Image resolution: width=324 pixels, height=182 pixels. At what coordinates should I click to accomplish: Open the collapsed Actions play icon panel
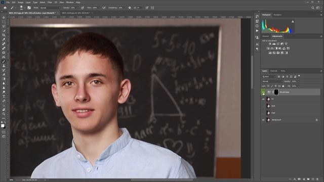coord(257,31)
